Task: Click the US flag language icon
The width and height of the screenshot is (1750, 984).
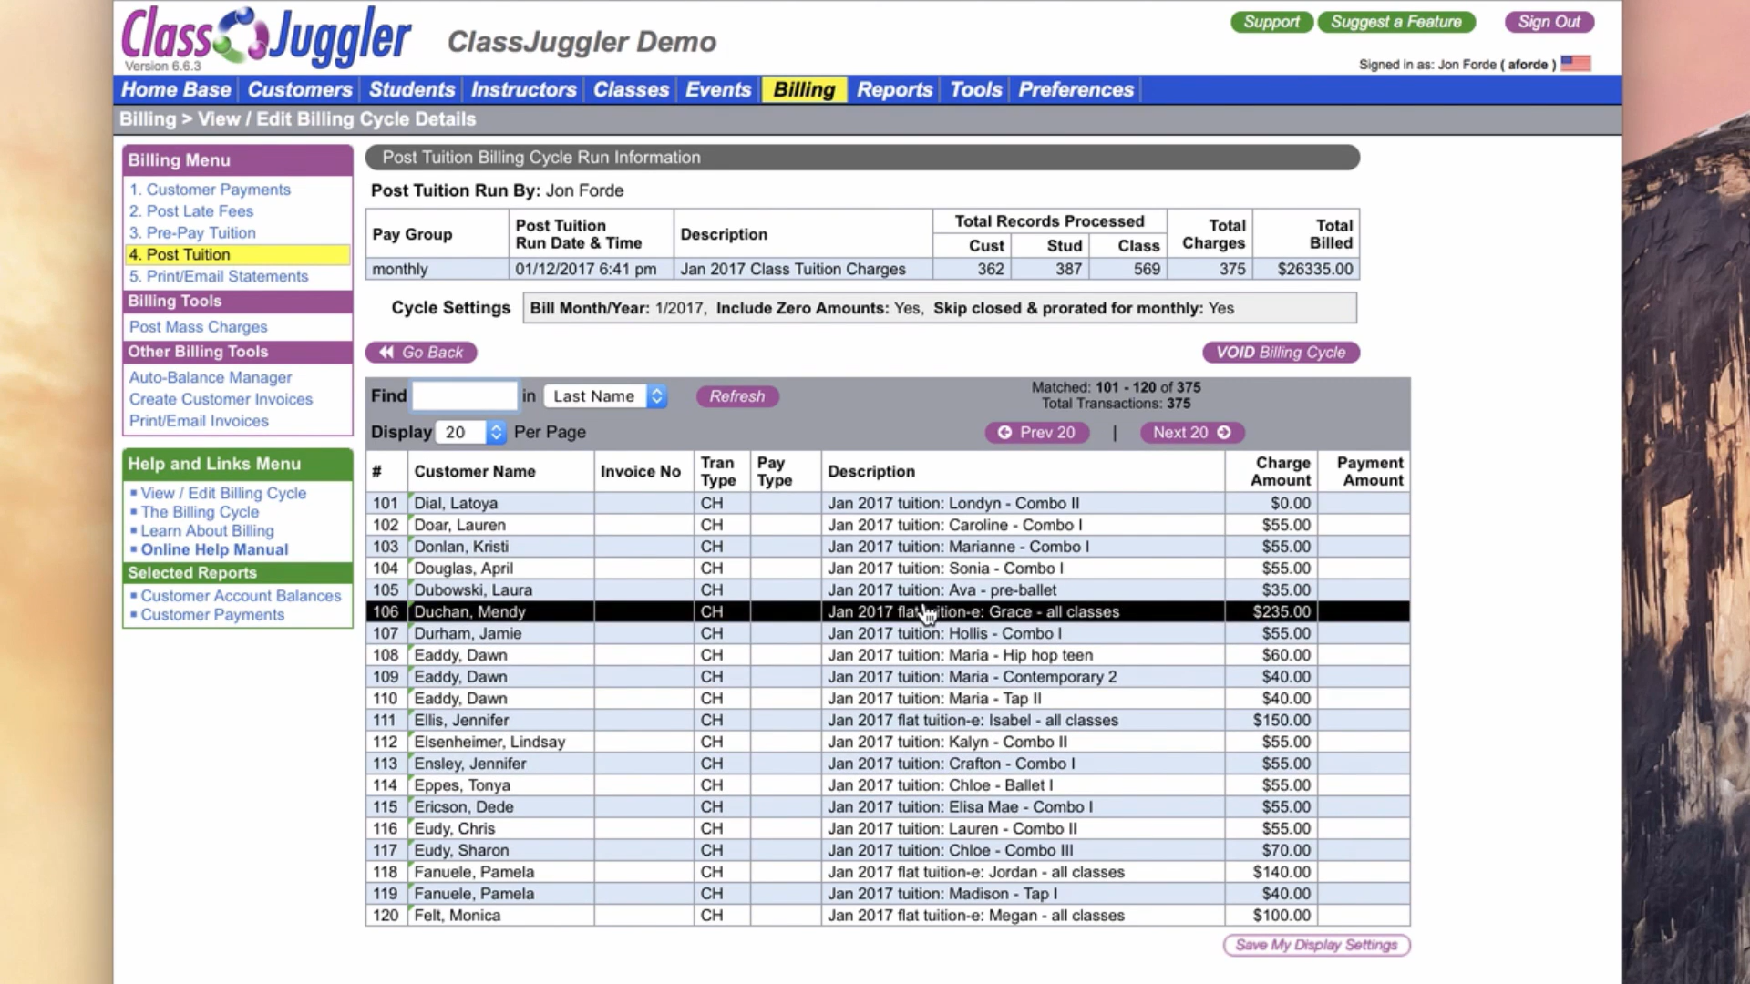Action: click(x=1575, y=64)
